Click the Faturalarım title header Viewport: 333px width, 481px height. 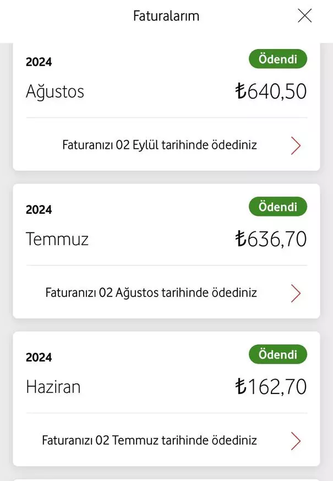click(166, 15)
